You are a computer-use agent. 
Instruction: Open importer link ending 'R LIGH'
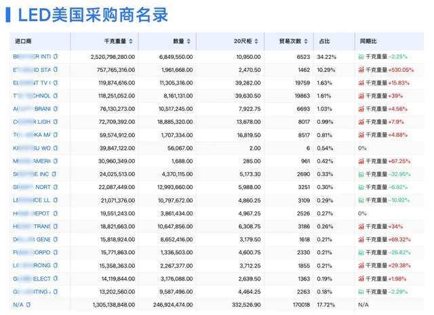coord(32,122)
